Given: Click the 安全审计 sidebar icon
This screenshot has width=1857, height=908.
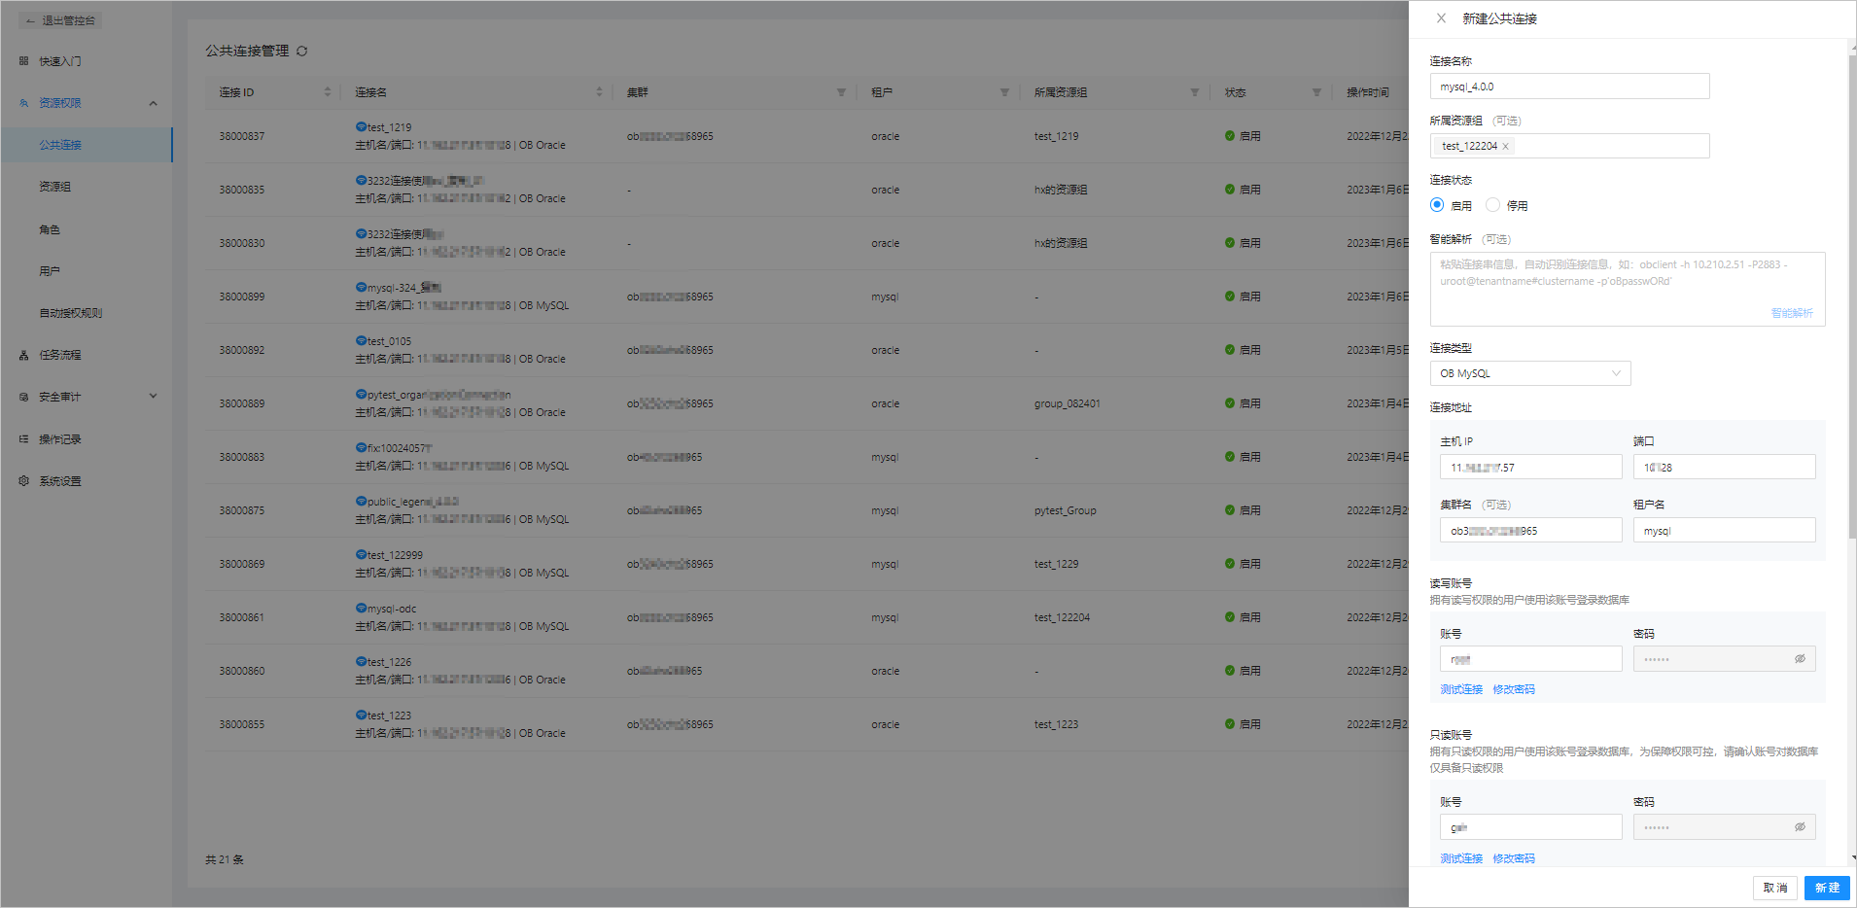Looking at the screenshot, I should tap(23, 397).
